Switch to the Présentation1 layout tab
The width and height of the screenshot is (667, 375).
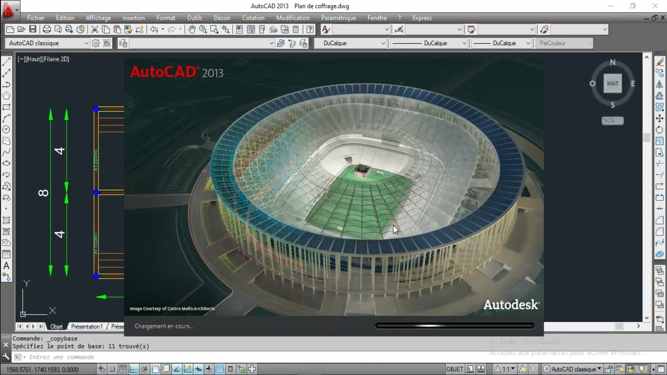pos(87,327)
